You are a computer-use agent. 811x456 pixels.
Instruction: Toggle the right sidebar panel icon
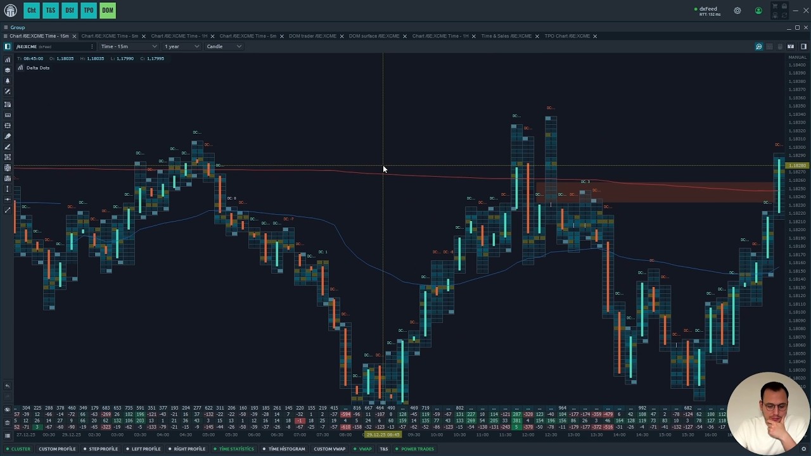tap(803, 46)
